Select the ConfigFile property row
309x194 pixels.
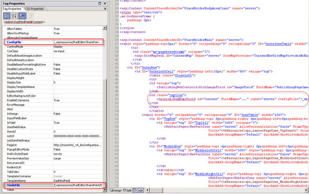pyautogui.click(x=53, y=42)
